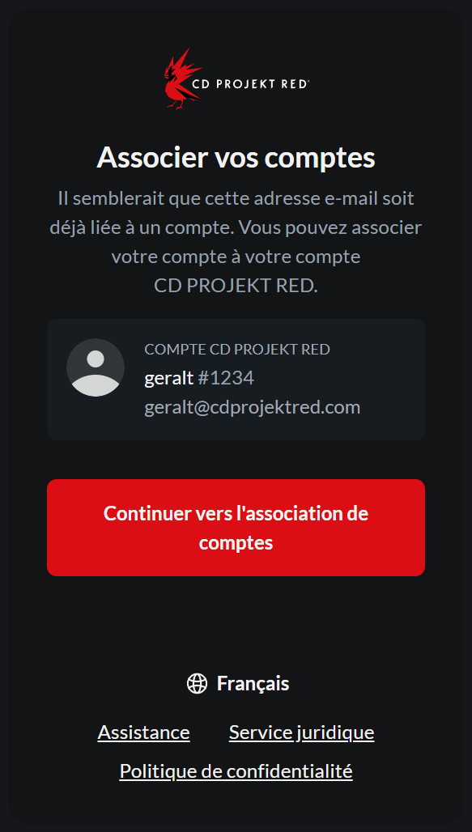This screenshot has height=832, width=472.
Task: Open Politique de confidentialité link
Action: coord(236,770)
